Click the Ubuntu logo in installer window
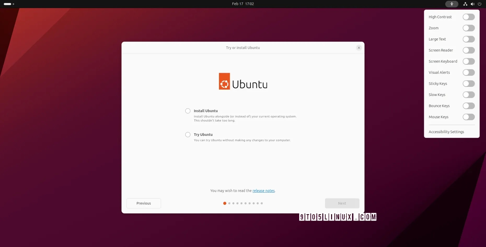 pos(243,81)
